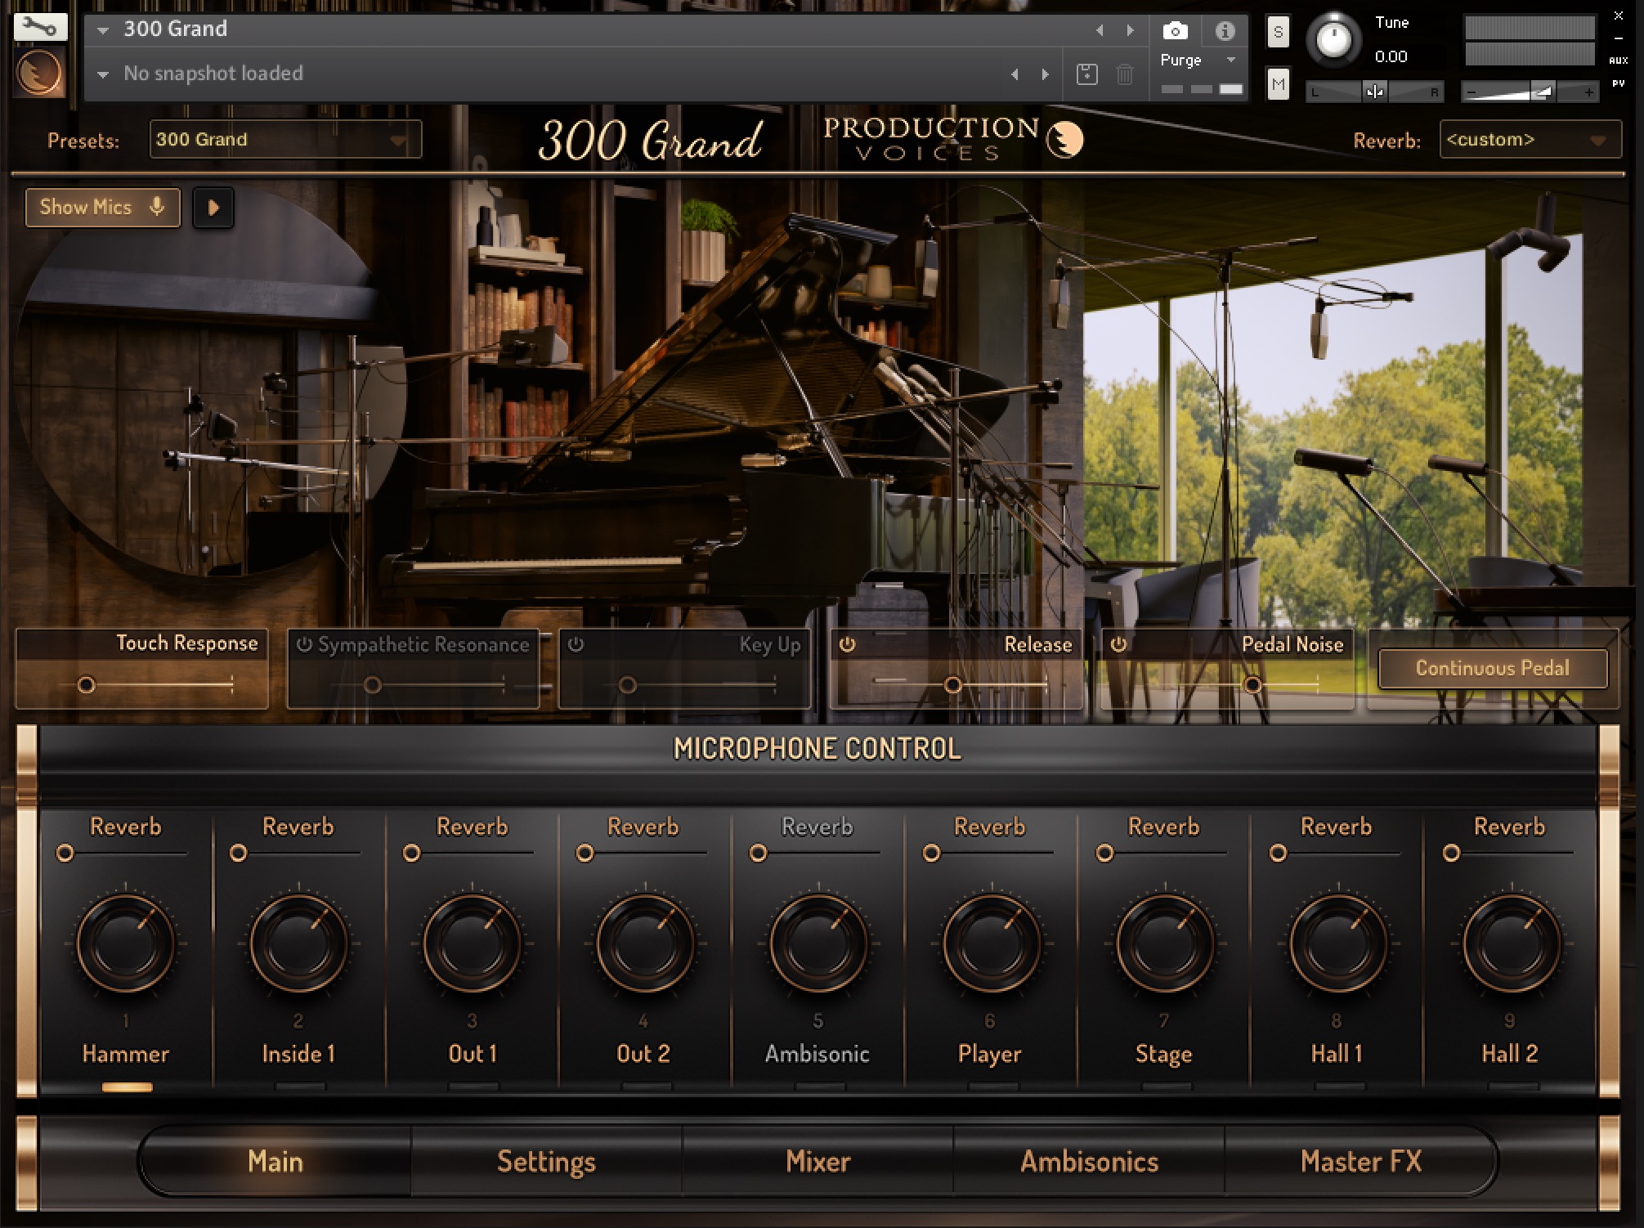
Task: Select the previous snapshot arrow
Action: coord(1015,74)
